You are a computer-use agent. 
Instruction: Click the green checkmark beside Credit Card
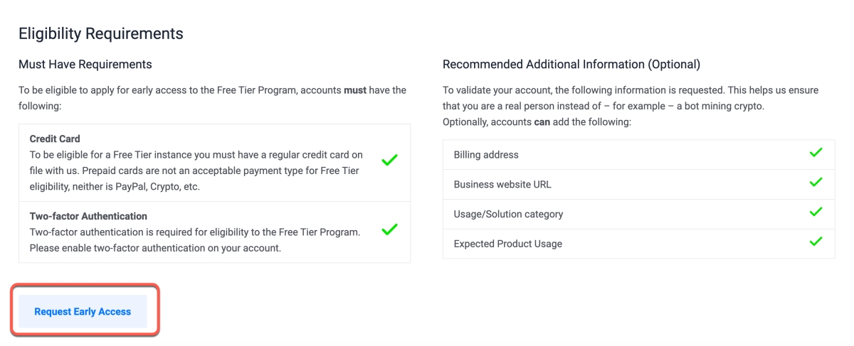click(x=389, y=161)
